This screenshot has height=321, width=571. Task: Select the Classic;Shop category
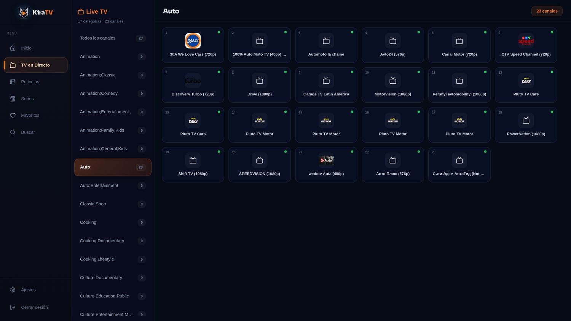(113, 204)
